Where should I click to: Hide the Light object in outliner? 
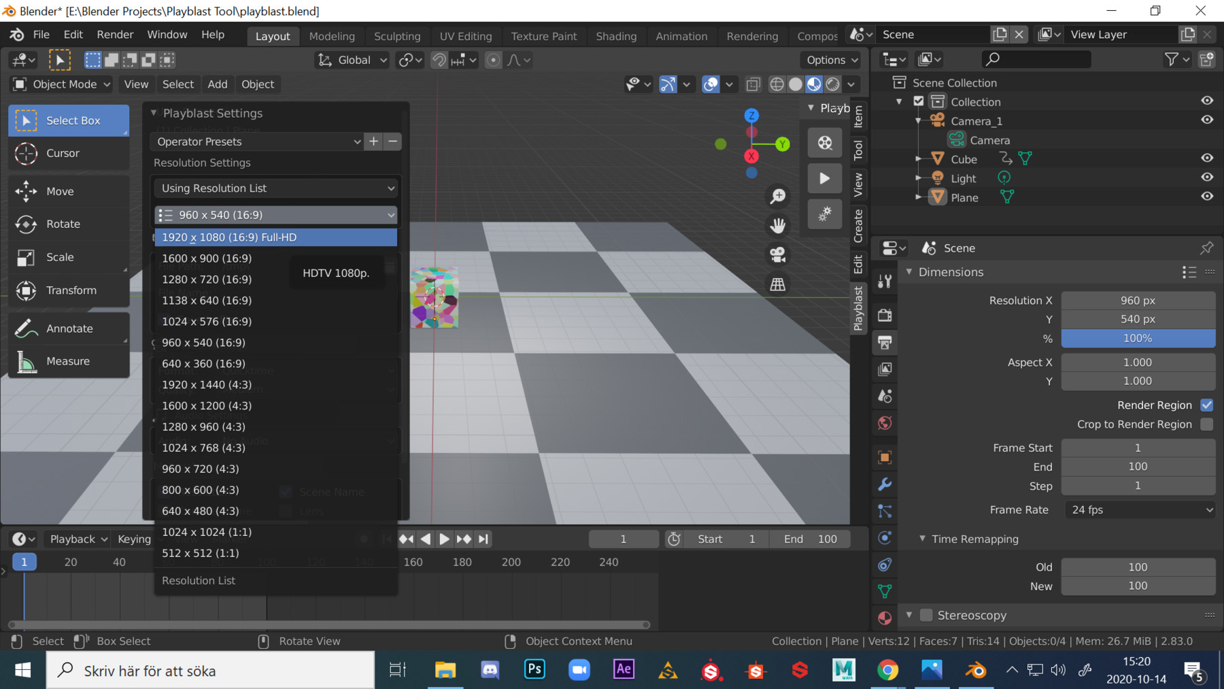click(x=1207, y=178)
